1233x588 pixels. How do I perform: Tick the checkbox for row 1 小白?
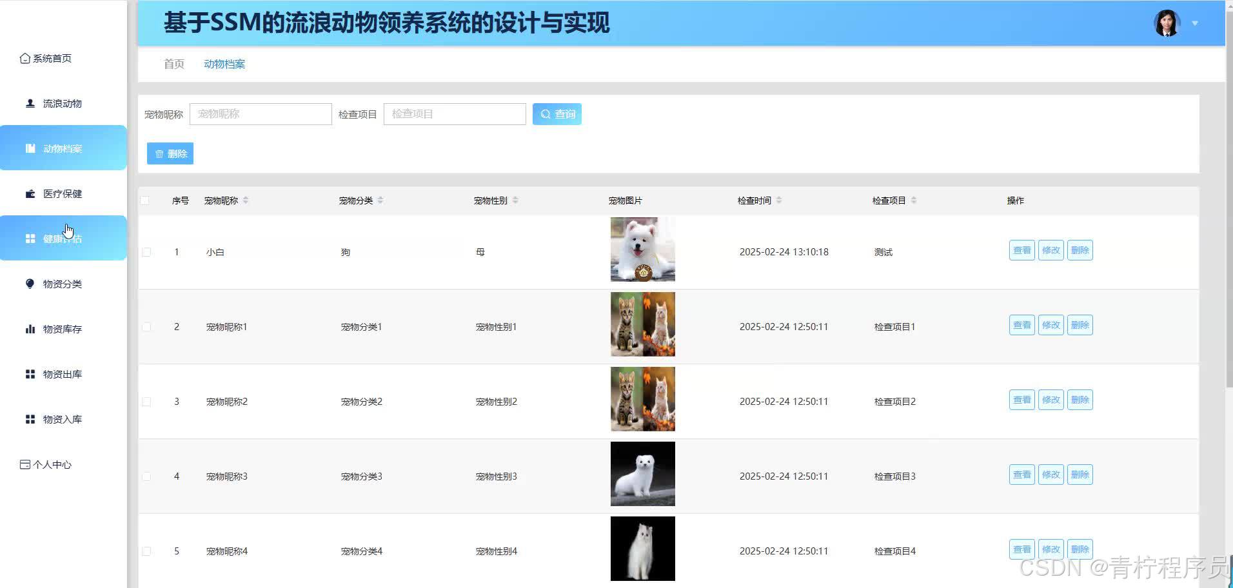(146, 251)
